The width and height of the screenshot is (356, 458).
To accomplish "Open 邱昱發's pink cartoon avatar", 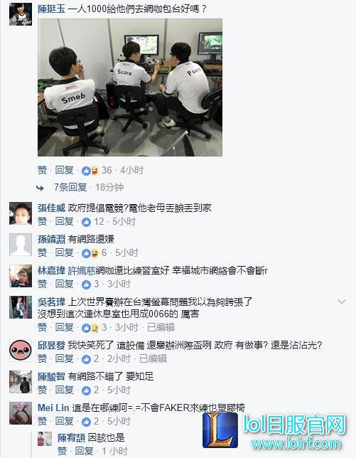I will click(21, 351).
